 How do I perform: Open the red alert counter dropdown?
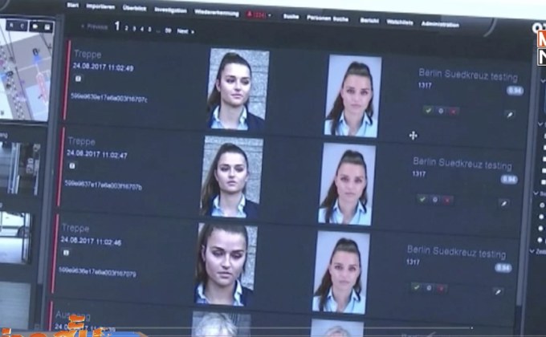(258, 14)
